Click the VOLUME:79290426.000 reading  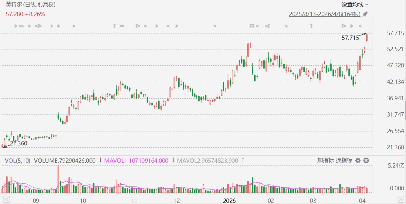65,161
